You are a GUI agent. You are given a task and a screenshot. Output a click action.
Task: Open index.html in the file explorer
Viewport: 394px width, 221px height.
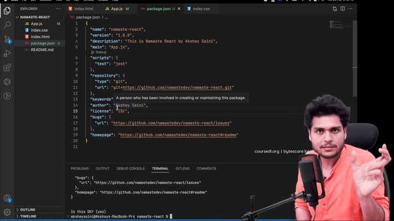click(x=40, y=37)
